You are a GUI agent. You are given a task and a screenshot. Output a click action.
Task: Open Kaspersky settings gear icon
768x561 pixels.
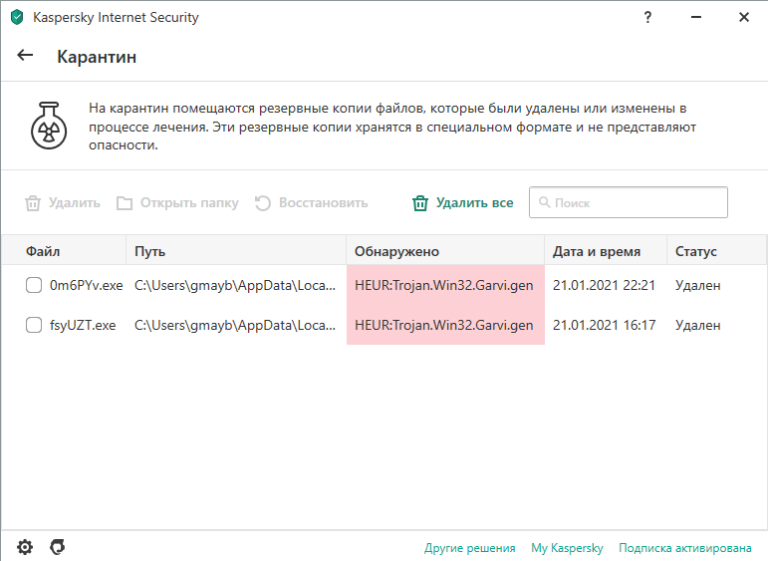click(25, 547)
